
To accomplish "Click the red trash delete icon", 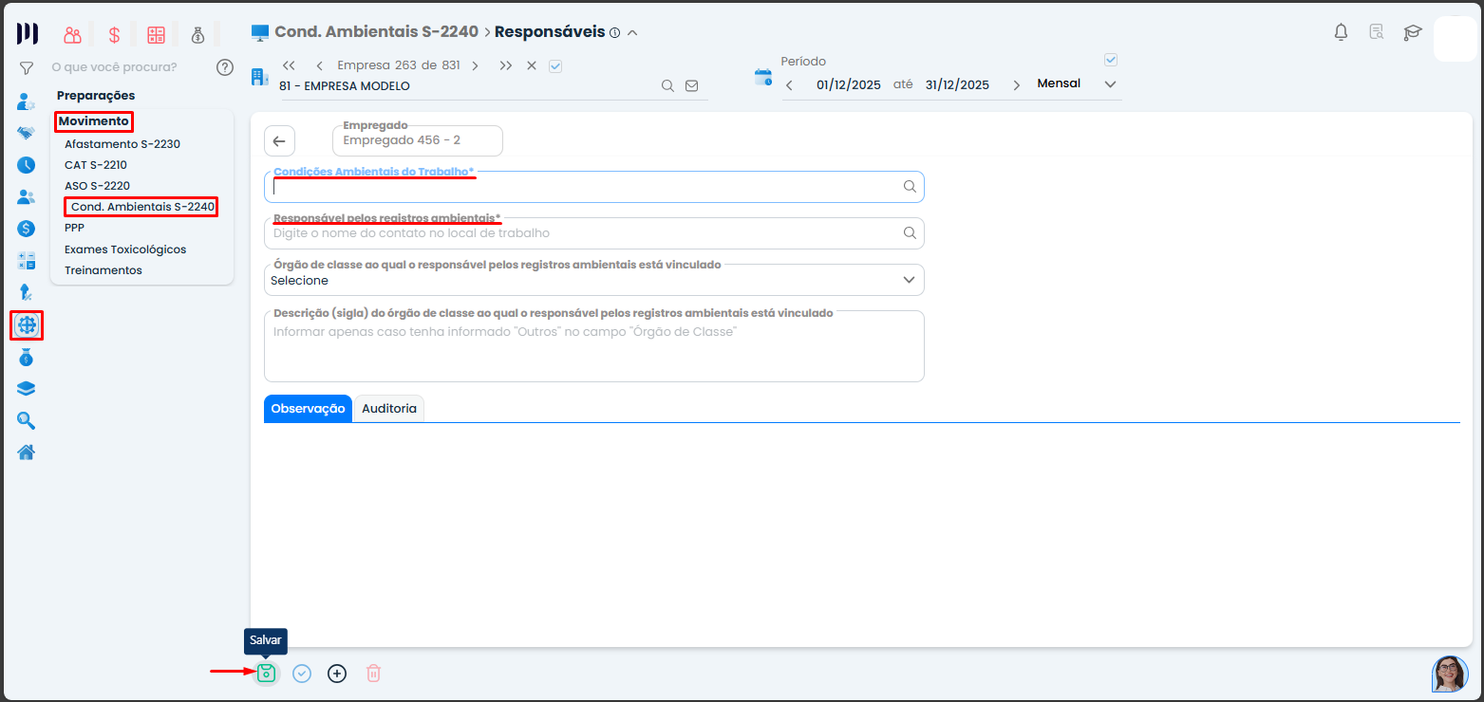I will click(x=373, y=674).
